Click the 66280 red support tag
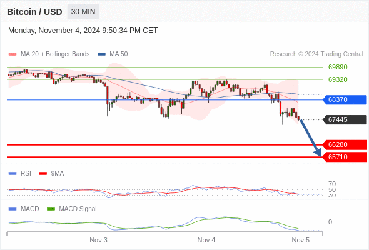The height and width of the screenshot is (250, 369). [x=345, y=144]
